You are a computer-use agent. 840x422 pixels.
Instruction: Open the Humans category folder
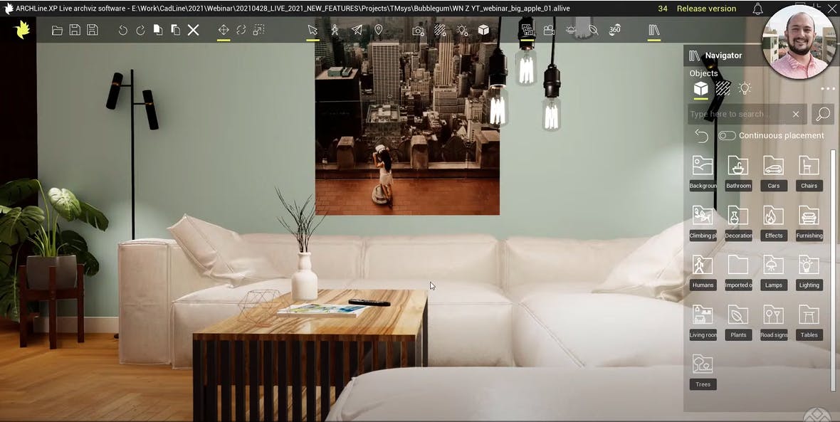pos(703,272)
